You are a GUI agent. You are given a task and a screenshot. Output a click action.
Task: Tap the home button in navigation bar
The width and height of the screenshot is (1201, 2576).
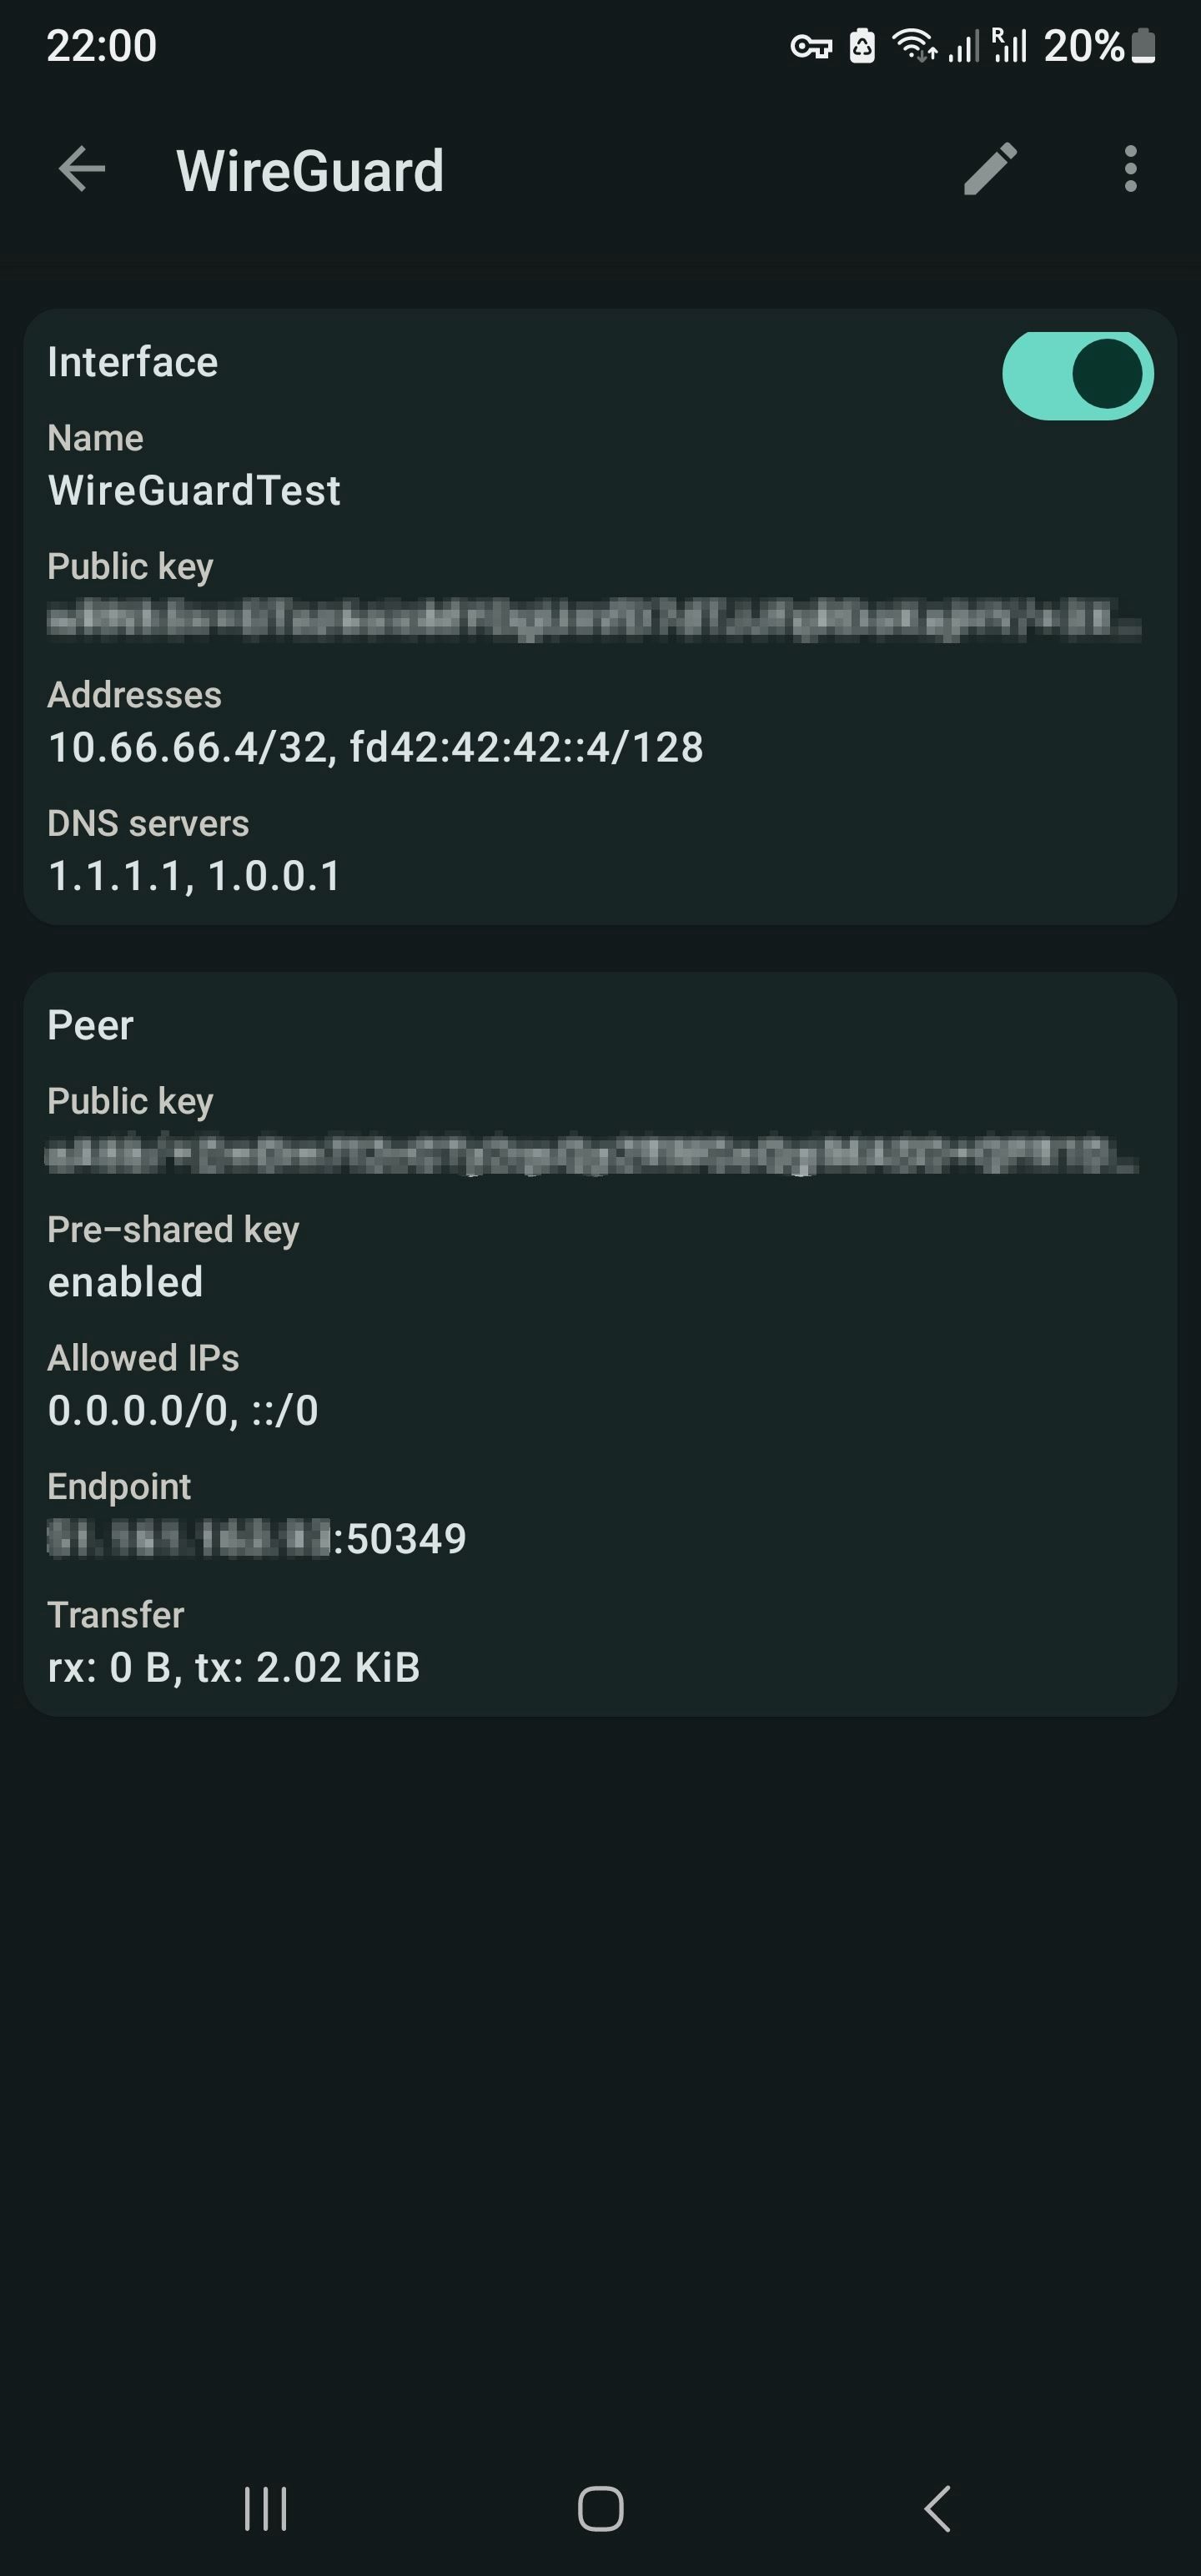click(x=600, y=2507)
